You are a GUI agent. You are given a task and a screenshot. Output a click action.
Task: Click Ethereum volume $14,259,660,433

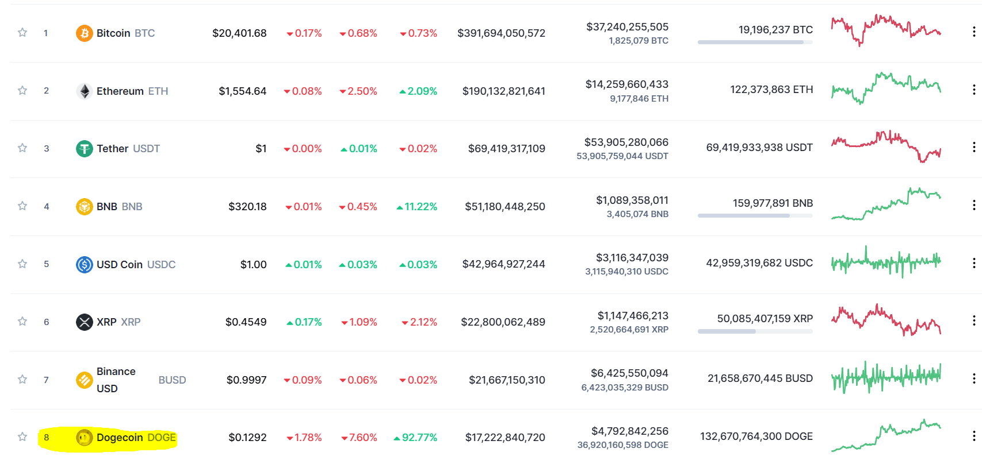click(627, 84)
